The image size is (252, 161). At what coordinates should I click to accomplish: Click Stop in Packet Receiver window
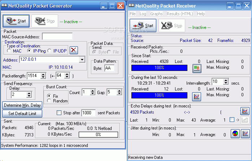click(x=171, y=26)
